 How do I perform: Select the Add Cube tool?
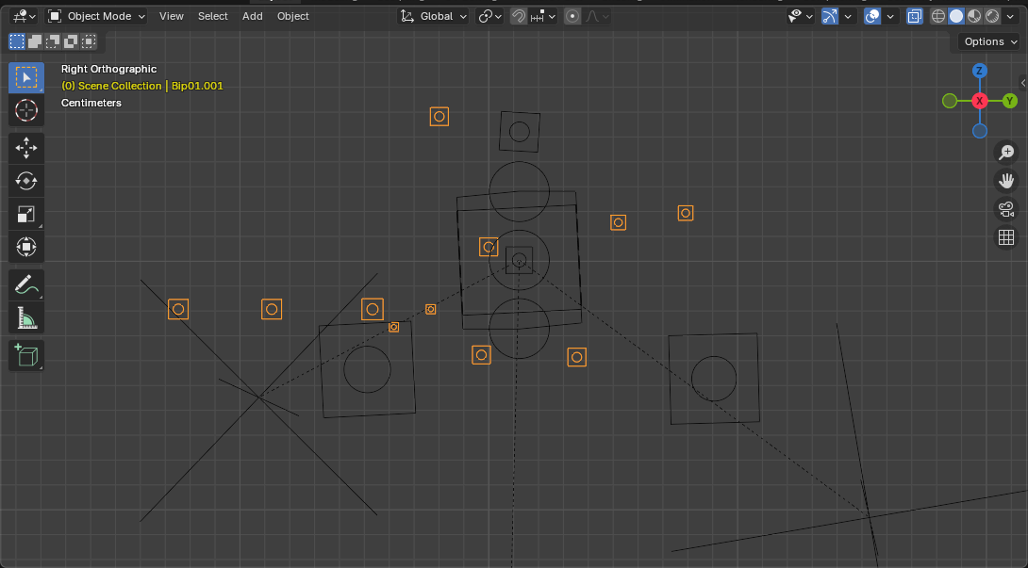(26, 356)
